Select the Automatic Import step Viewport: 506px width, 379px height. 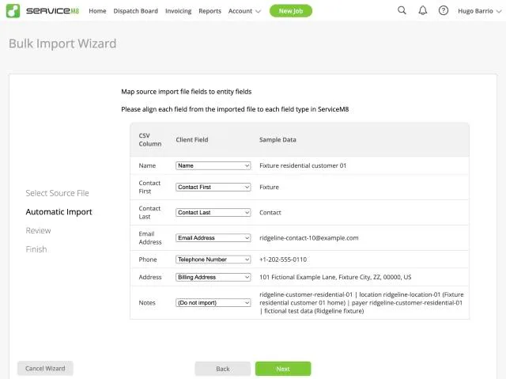(59, 212)
